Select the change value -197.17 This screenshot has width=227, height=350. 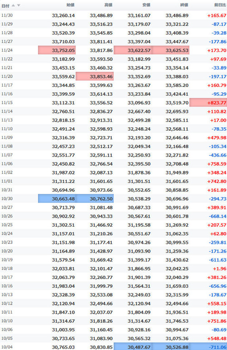click(217, 76)
